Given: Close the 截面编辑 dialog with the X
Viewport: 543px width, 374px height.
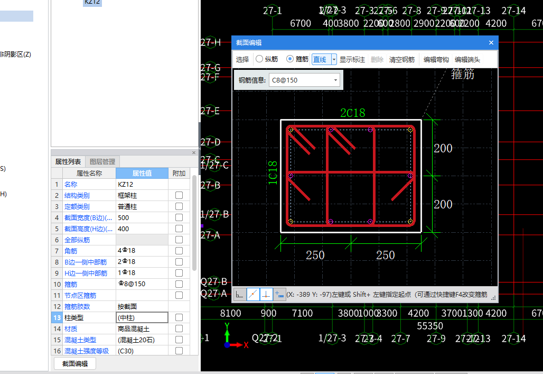Looking at the screenshot, I should click(491, 43).
